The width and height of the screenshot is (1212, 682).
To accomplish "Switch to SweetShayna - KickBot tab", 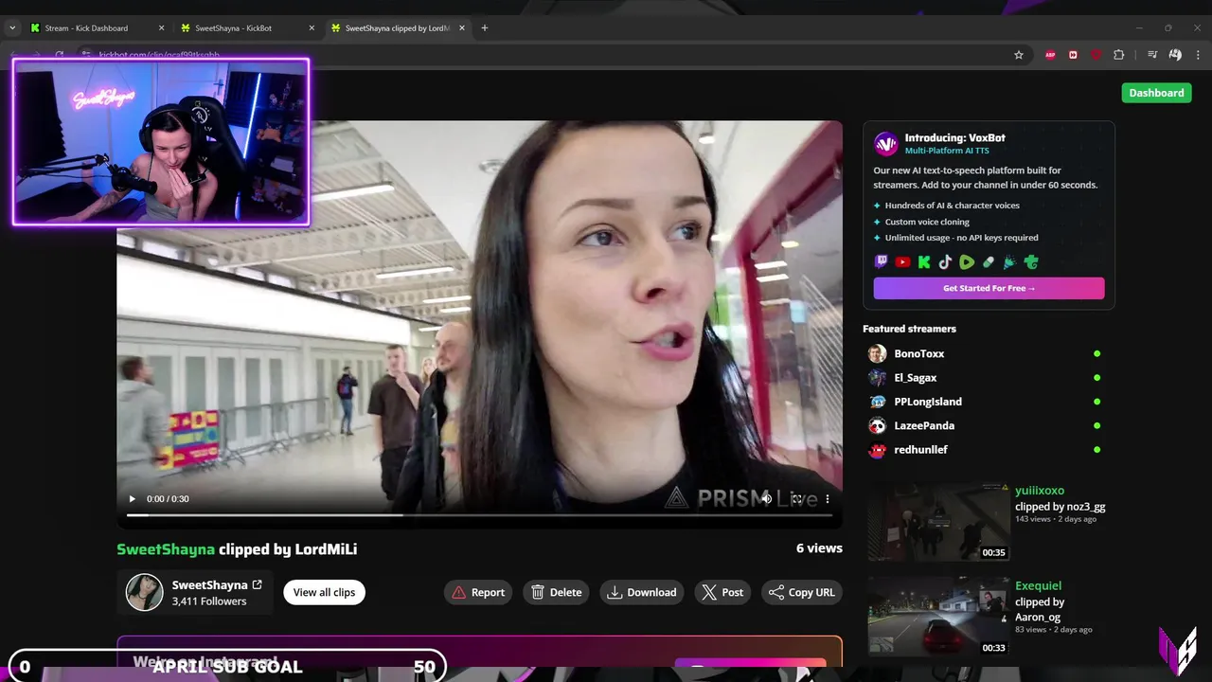I will (x=233, y=28).
